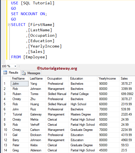The height and width of the screenshot is (153, 135).
Task: Click the Results grid icon
Action: (5, 73)
